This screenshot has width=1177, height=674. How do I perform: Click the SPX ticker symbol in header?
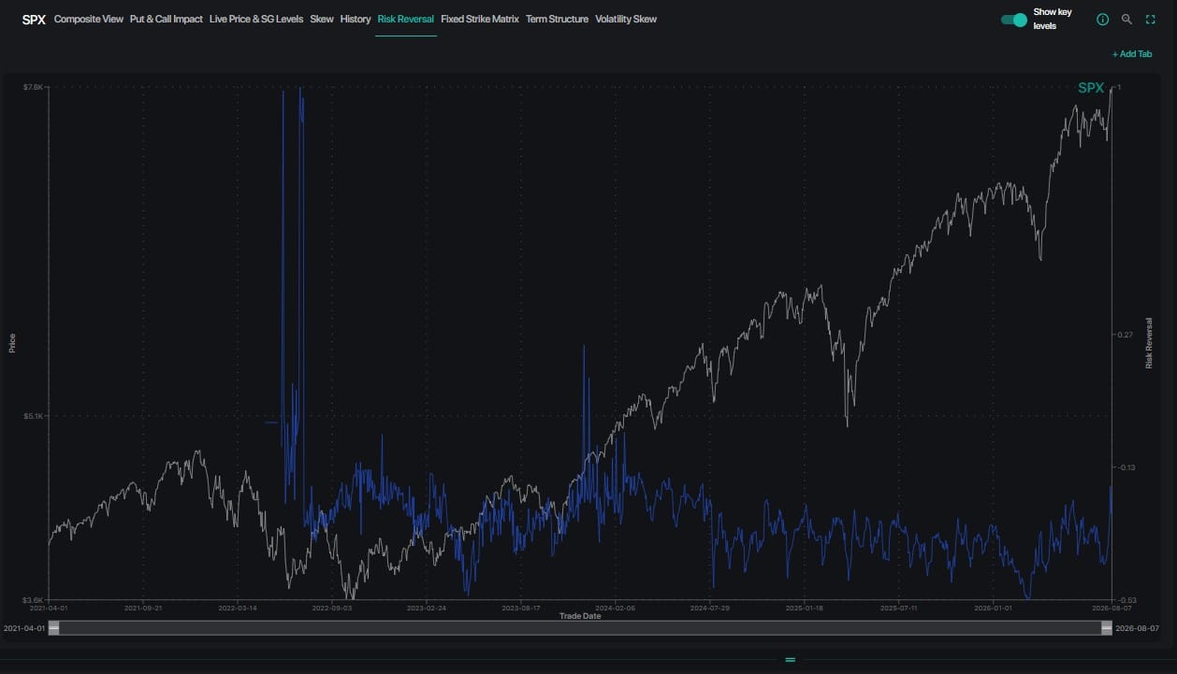click(x=34, y=19)
